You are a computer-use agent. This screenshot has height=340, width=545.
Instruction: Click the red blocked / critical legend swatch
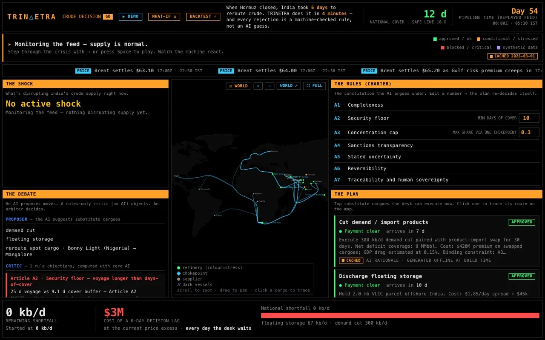tap(443, 48)
